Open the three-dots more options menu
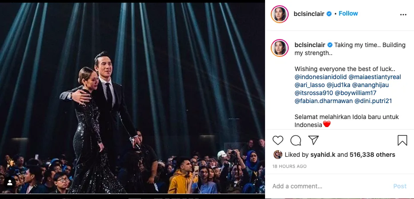Viewport: 414px width, 199px height. [403, 14]
